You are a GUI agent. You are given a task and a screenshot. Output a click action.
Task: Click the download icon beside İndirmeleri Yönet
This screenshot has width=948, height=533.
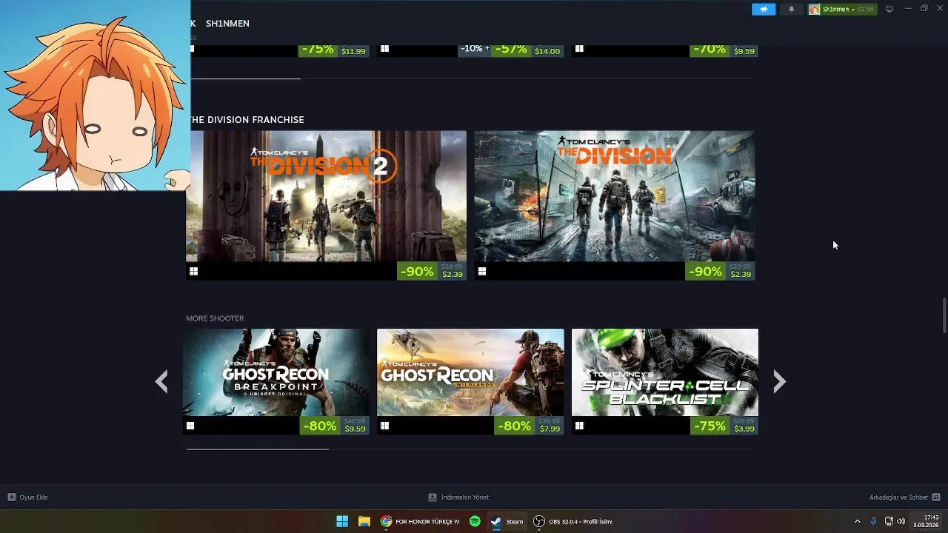click(x=433, y=497)
